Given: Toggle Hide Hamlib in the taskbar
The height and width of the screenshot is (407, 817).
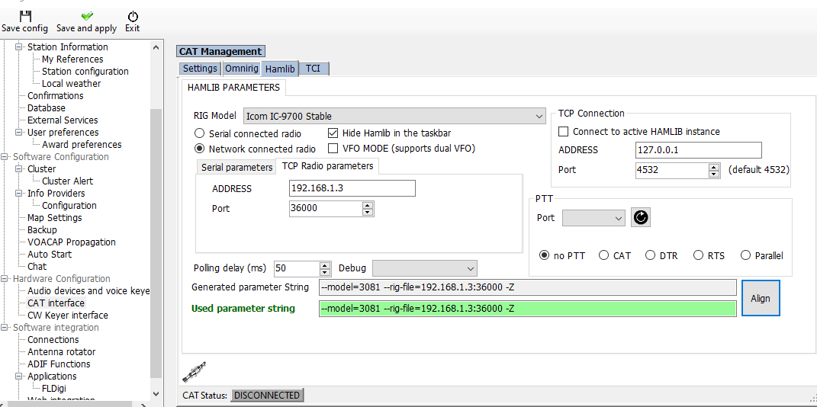Looking at the screenshot, I should click(333, 133).
